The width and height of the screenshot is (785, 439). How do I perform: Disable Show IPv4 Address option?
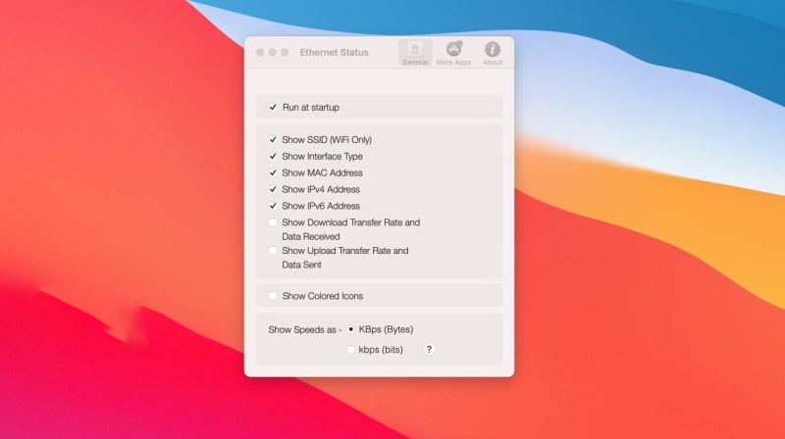[x=273, y=189]
